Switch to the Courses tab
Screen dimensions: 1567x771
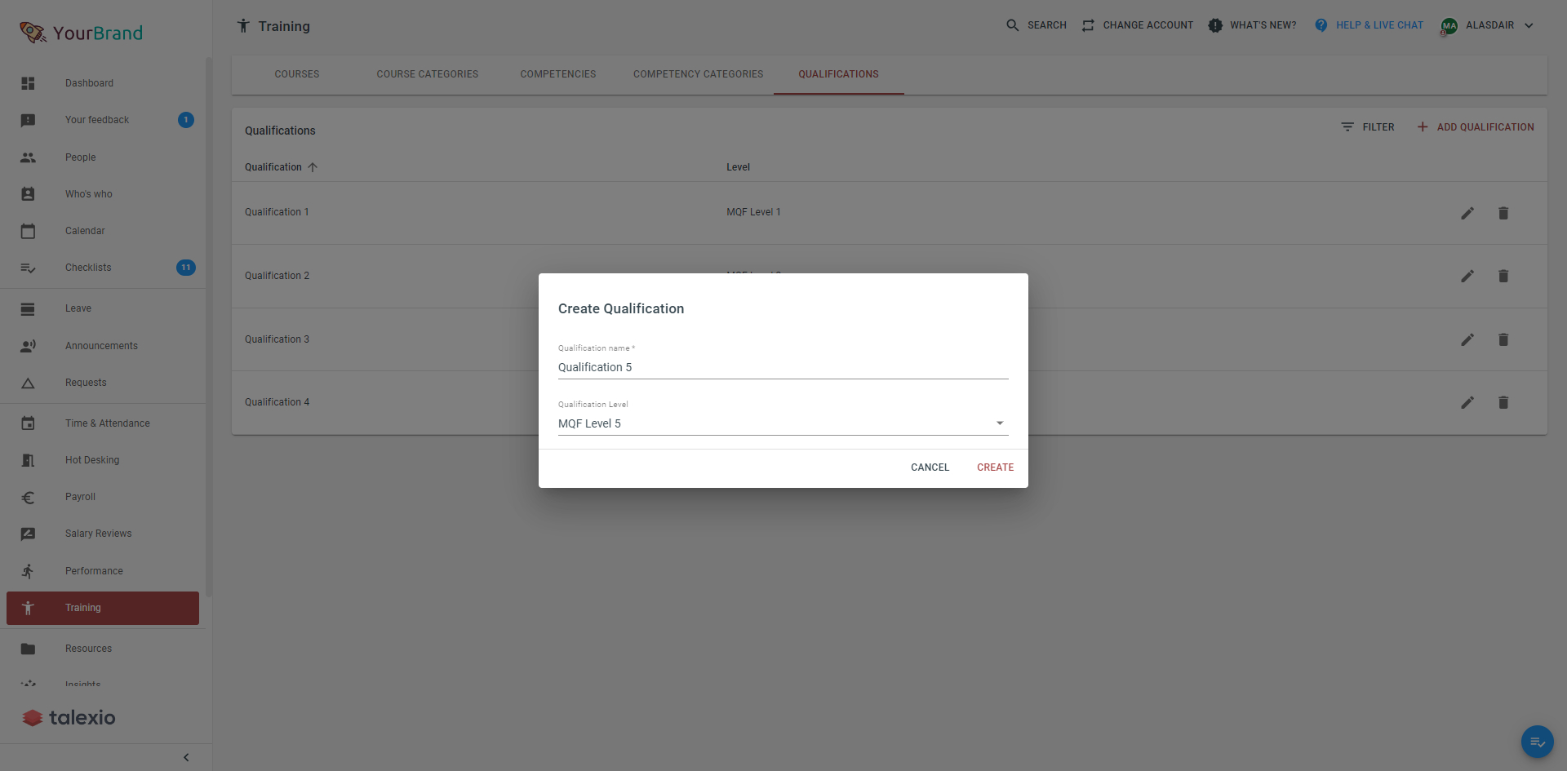[x=297, y=74]
